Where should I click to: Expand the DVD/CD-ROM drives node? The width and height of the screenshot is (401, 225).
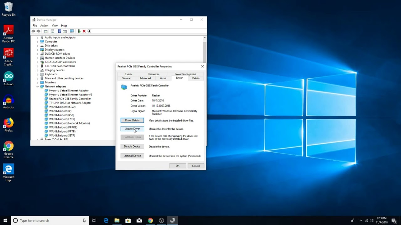[38, 54]
